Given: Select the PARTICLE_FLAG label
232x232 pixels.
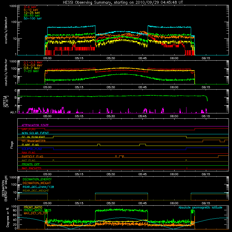Looking at the screenshot, I should click(32, 156).
